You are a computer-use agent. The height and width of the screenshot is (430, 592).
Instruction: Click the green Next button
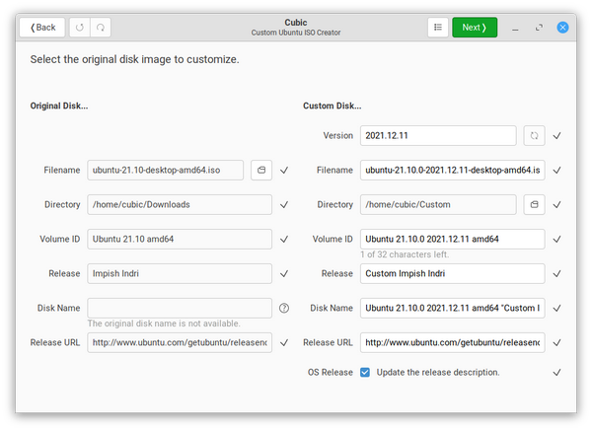point(475,27)
